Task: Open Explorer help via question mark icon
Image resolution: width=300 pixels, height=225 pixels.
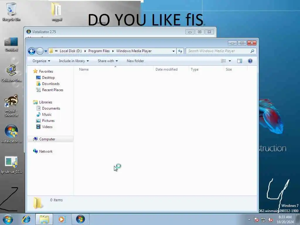Action: (x=250, y=61)
